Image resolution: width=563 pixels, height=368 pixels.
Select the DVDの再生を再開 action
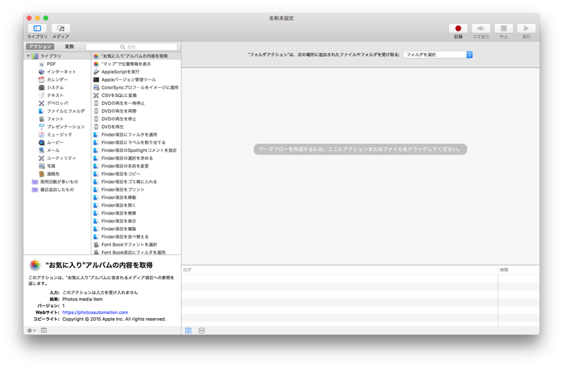point(136,111)
